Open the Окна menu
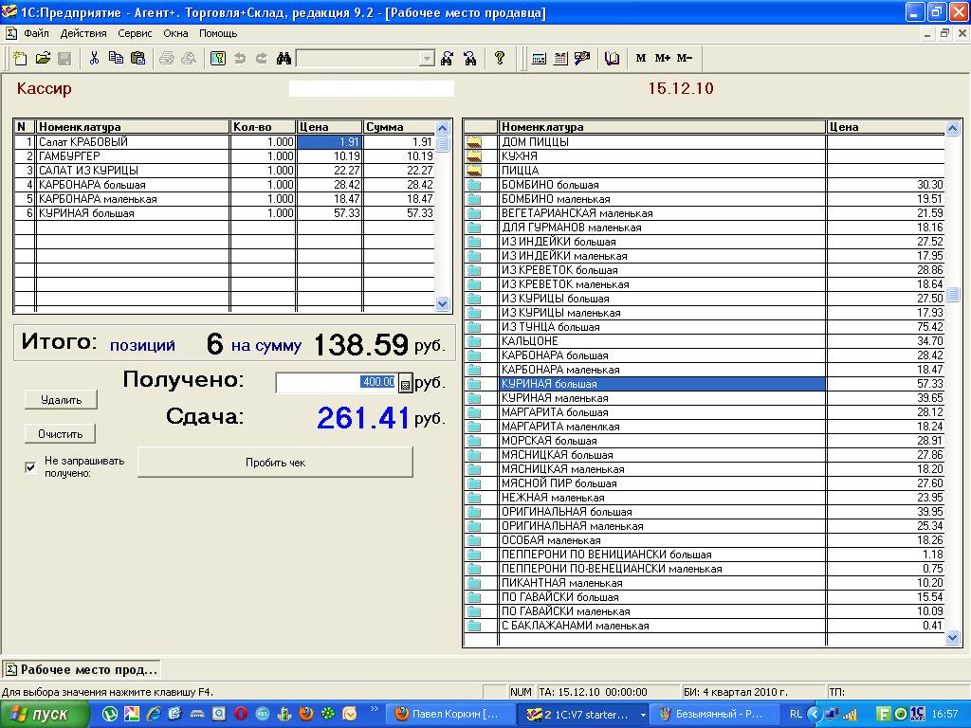Viewport: 971px width, 728px height. coord(175,33)
